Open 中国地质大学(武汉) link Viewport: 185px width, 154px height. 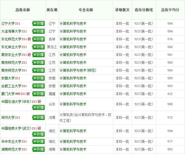pos(16,128)
